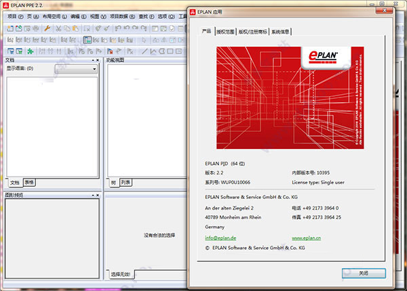
Task: Close the 图形预览 panel with its X
Action: 98,195
